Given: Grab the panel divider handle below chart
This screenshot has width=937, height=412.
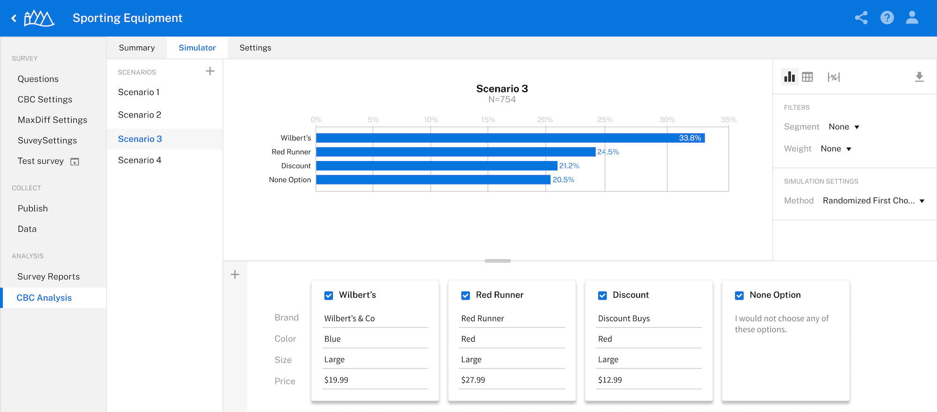Looking at the screenshot, I should pos(498,261).
